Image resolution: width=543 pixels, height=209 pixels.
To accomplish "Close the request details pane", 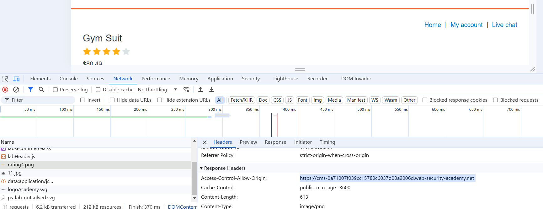I will point(205,142).
